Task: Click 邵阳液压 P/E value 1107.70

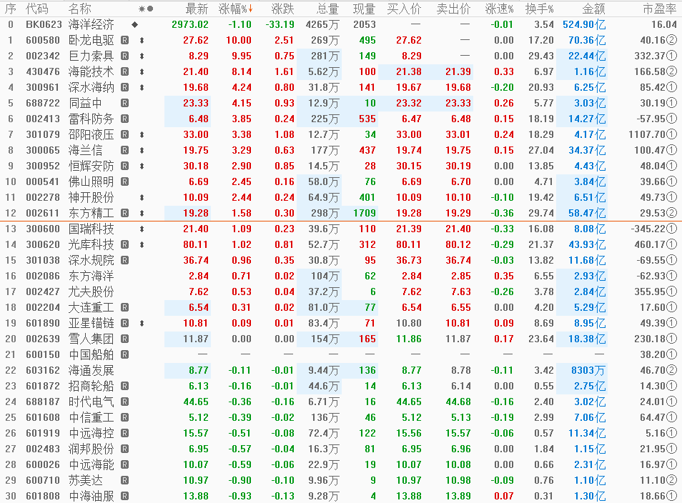Action: click(x=653, y=135)
